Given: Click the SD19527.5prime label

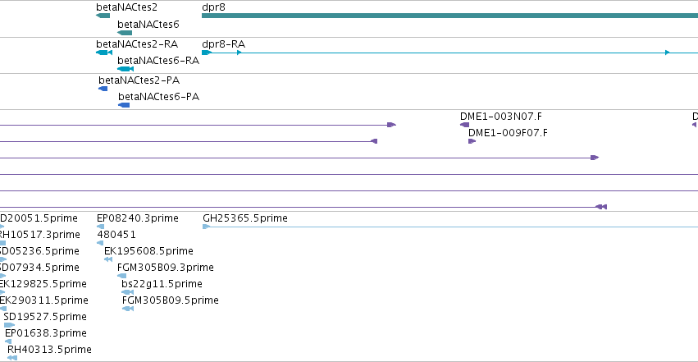Looking at the screenshot, I should click(45, 317).
